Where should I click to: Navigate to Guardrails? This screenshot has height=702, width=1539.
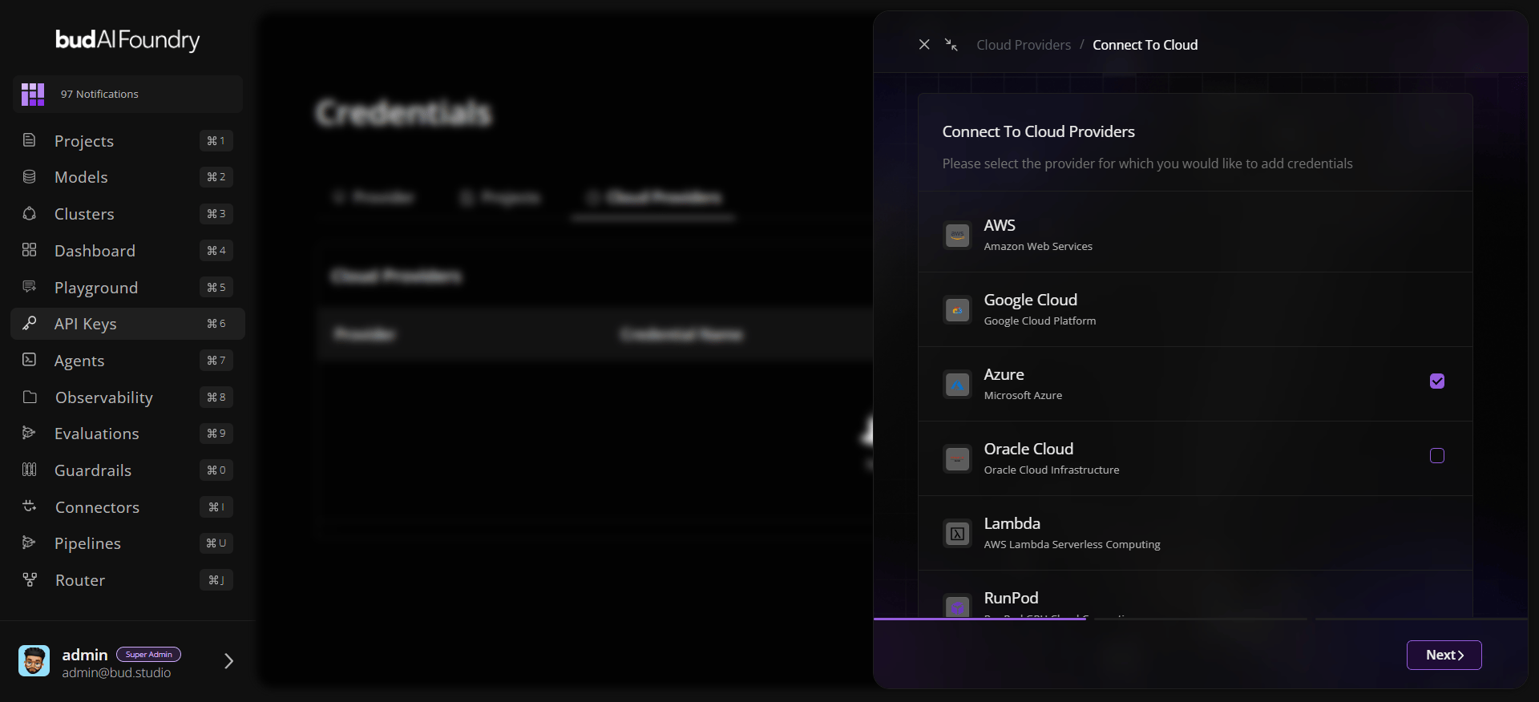click(x=127, y=470)
